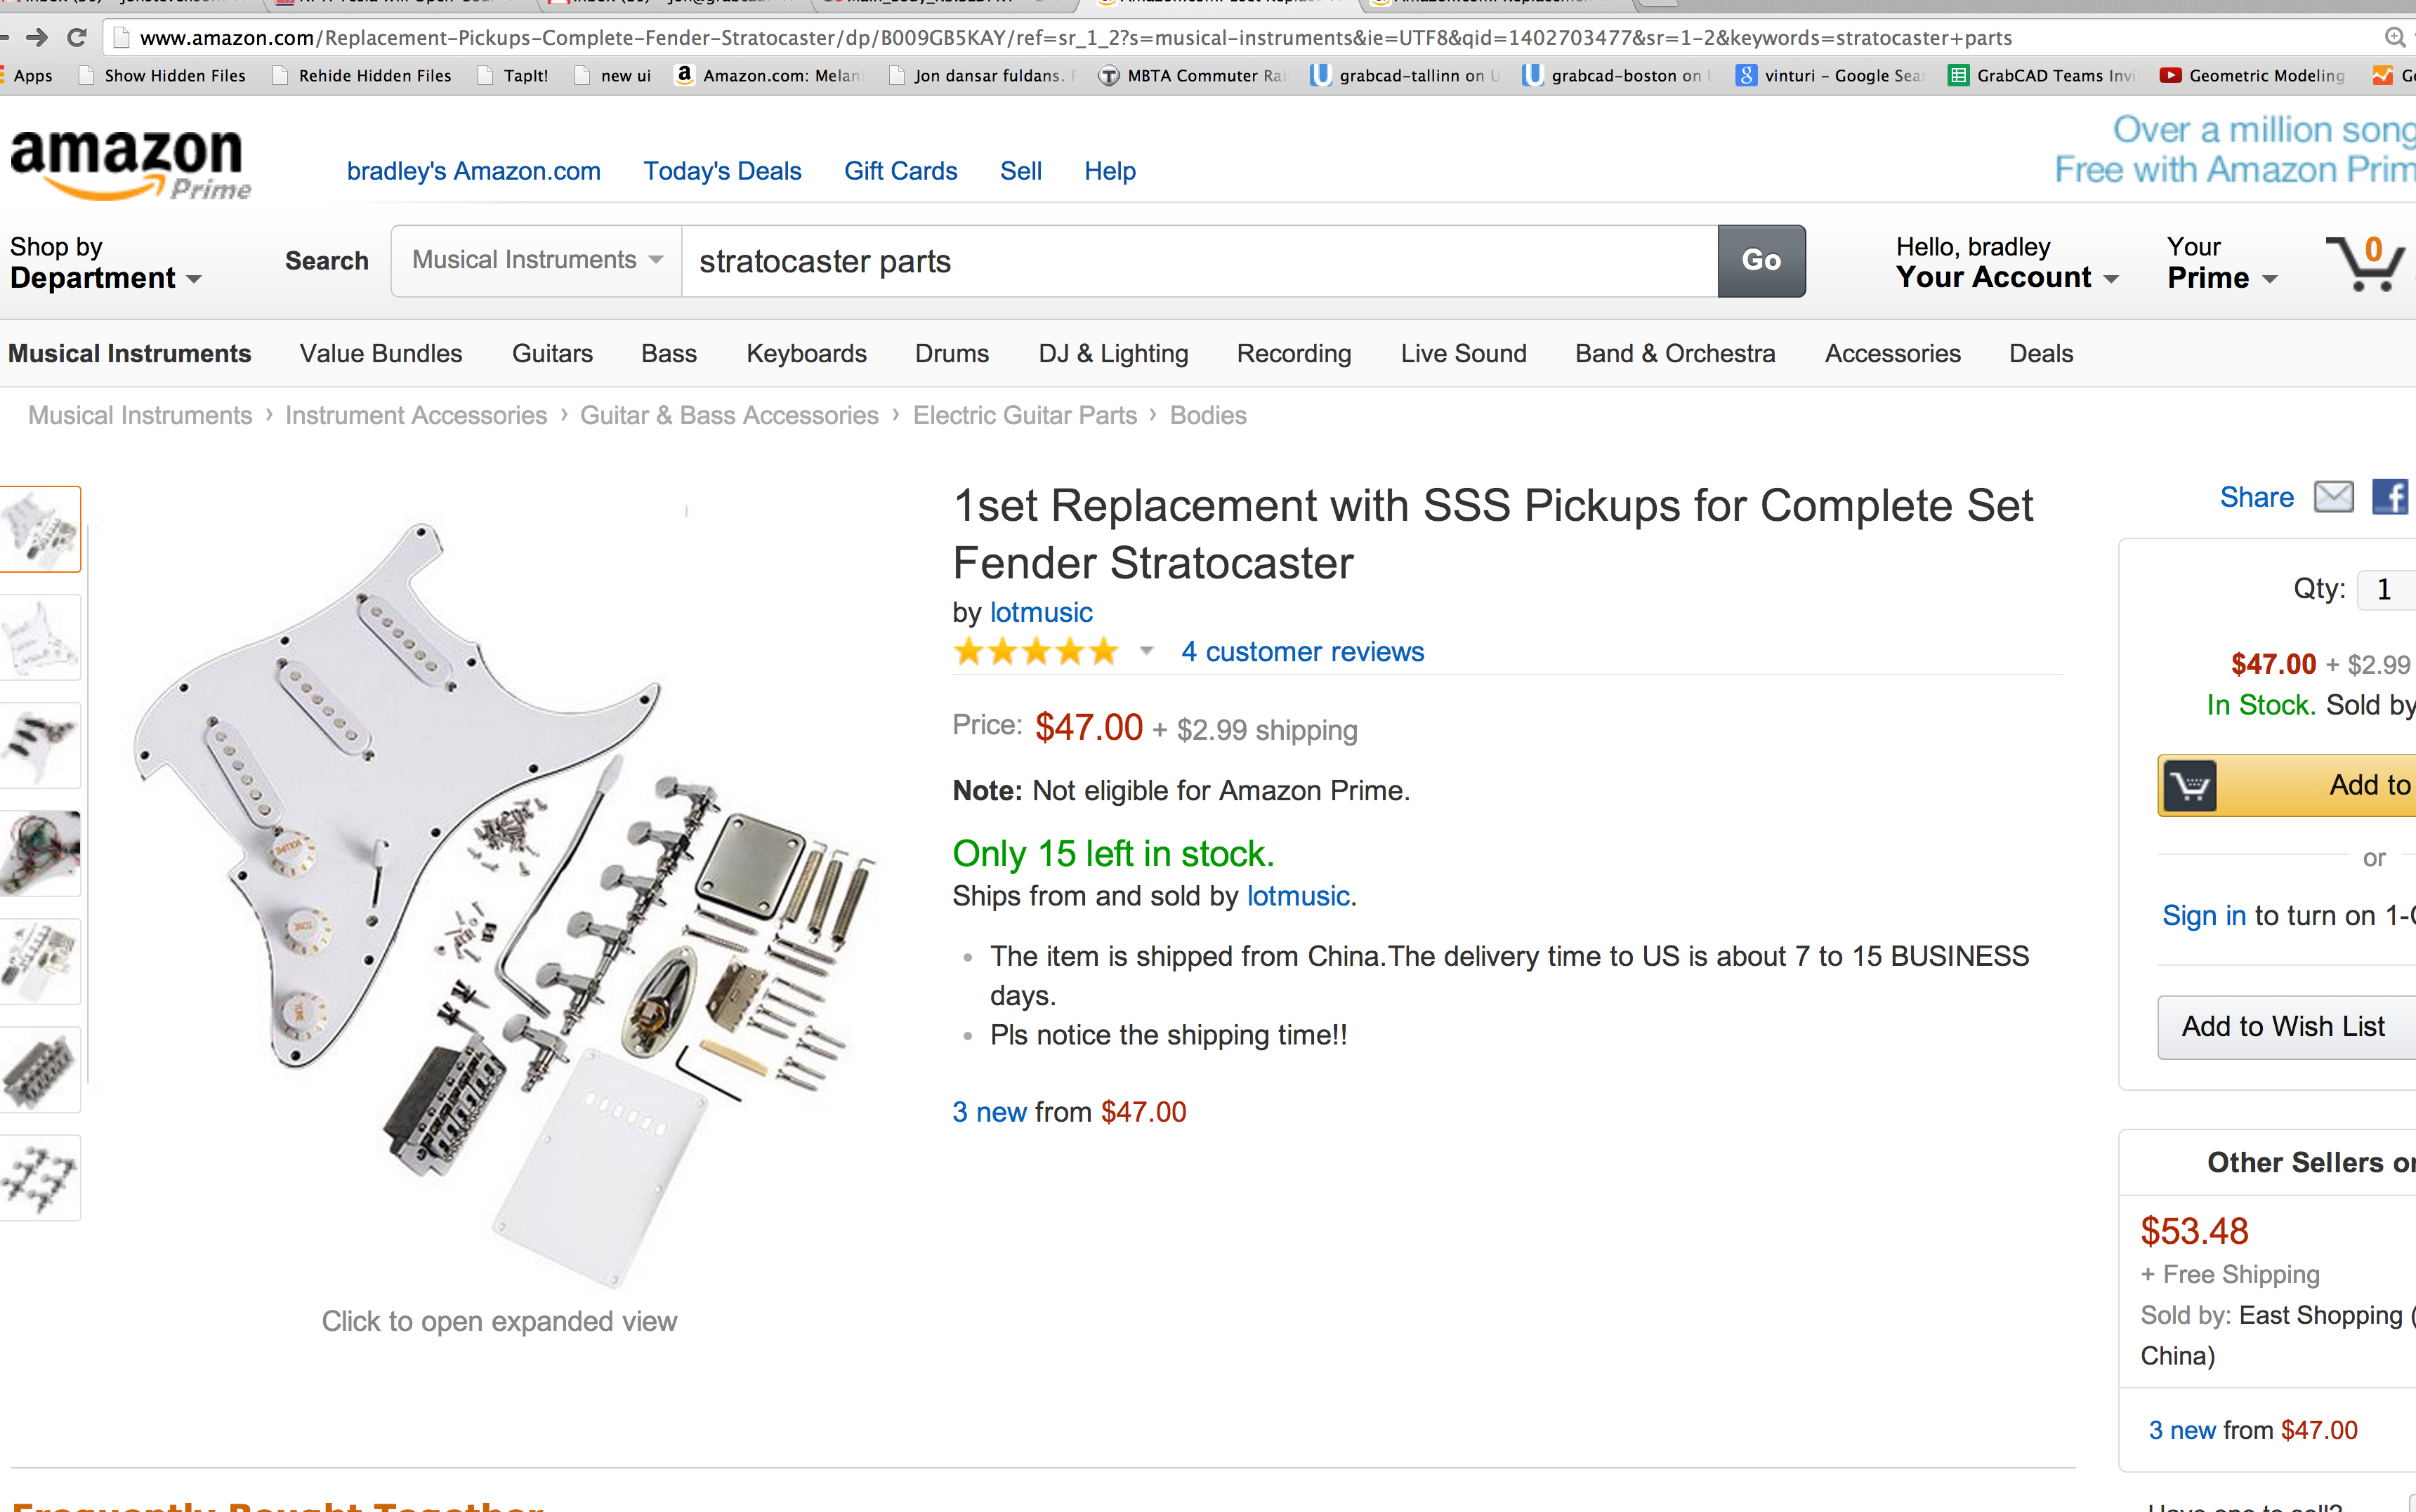Open the Guitars category tab

(552, 354)
